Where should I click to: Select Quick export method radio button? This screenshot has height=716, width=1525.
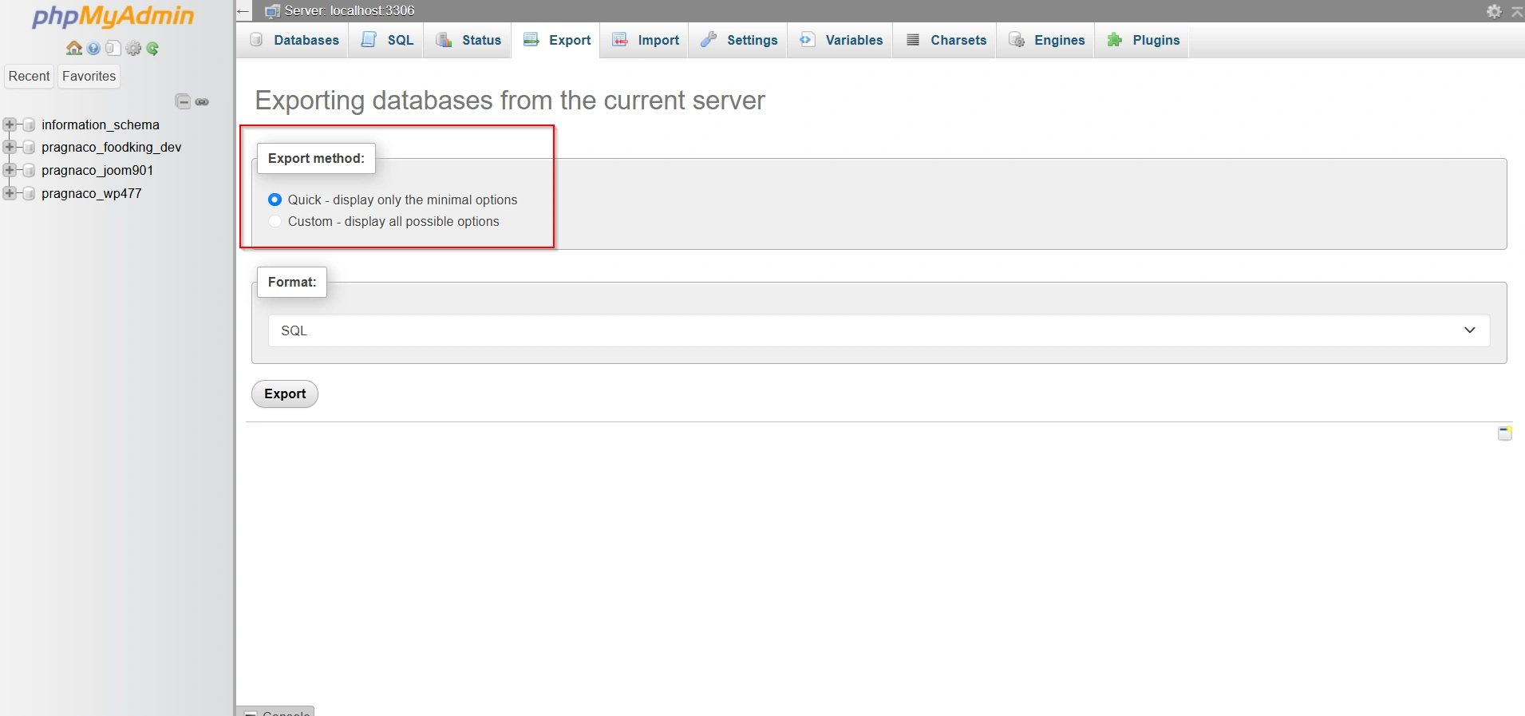[275, 200]
